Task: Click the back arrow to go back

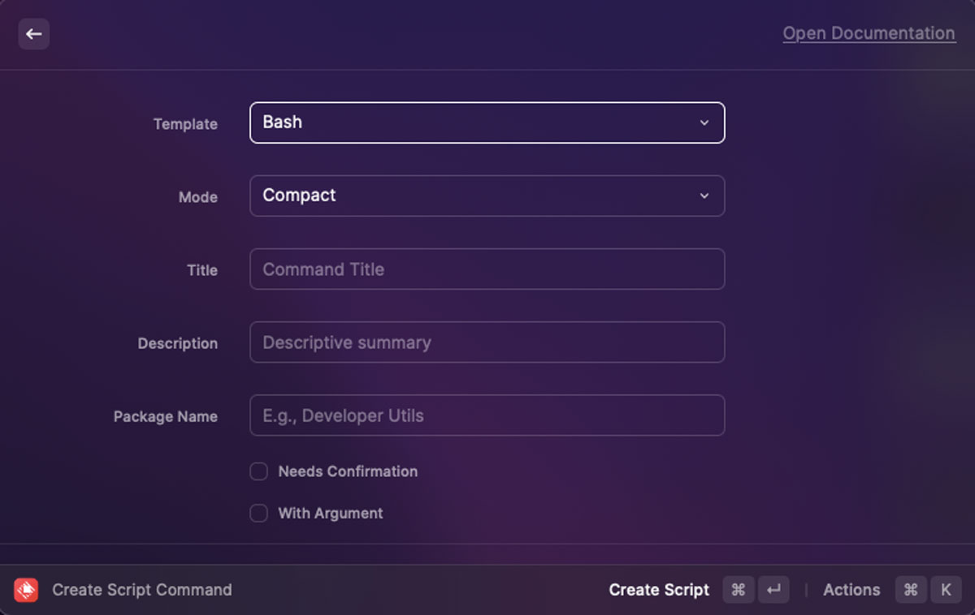Action: [x=33, y=33]
